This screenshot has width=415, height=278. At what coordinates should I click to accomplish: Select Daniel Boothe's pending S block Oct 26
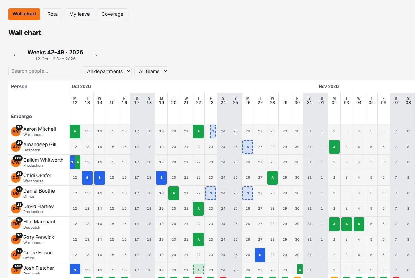(x=248, y=193)
